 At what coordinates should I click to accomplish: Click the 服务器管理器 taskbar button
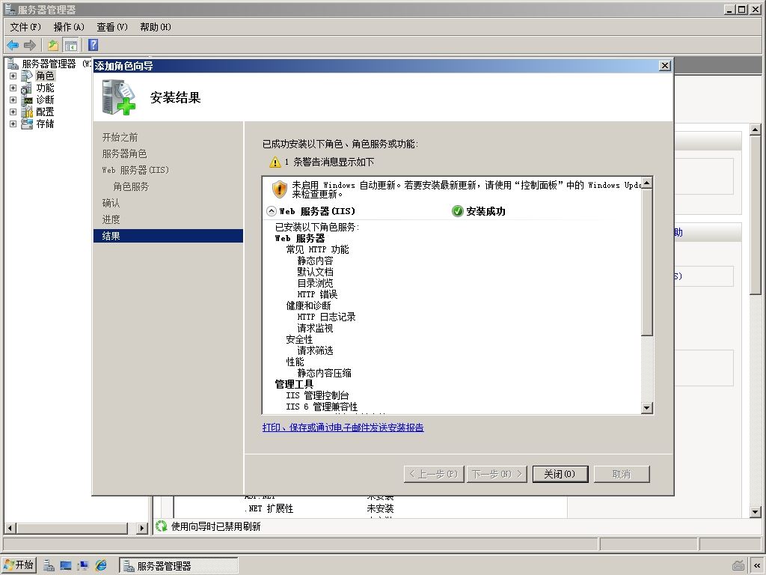point(179,566)
